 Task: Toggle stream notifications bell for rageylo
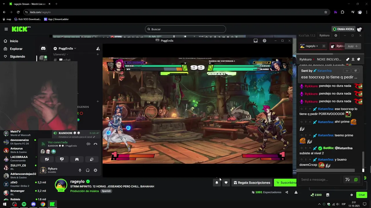click(x=217, y=183)
